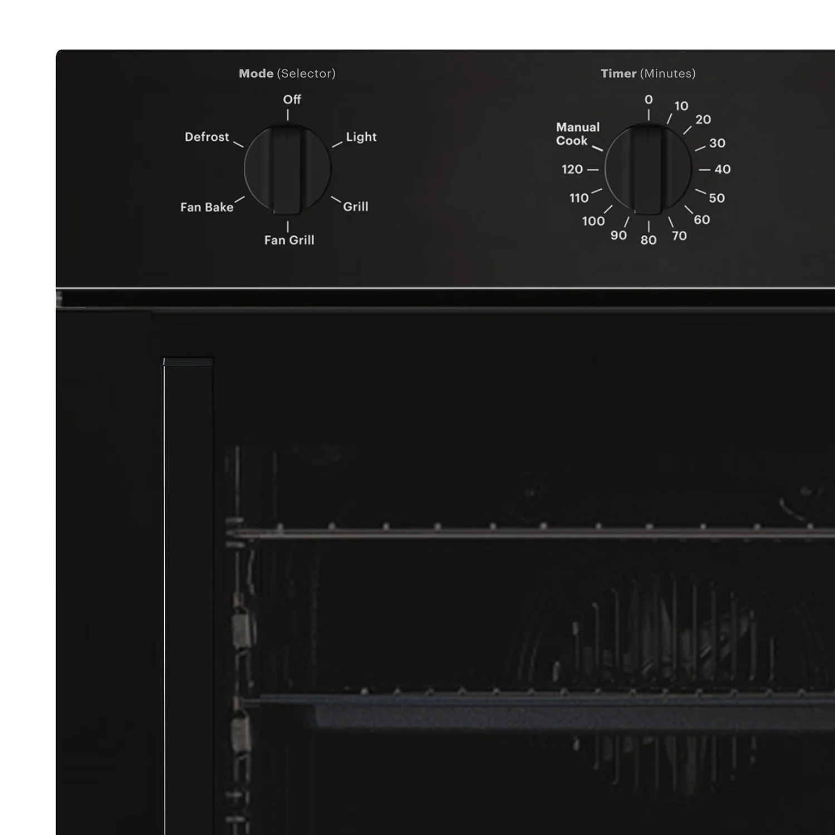Image resolution: width=835 pixels, height=835 pixels.
Task: Click the 30 minute timer mark
Action: click(x=717, y=143)
